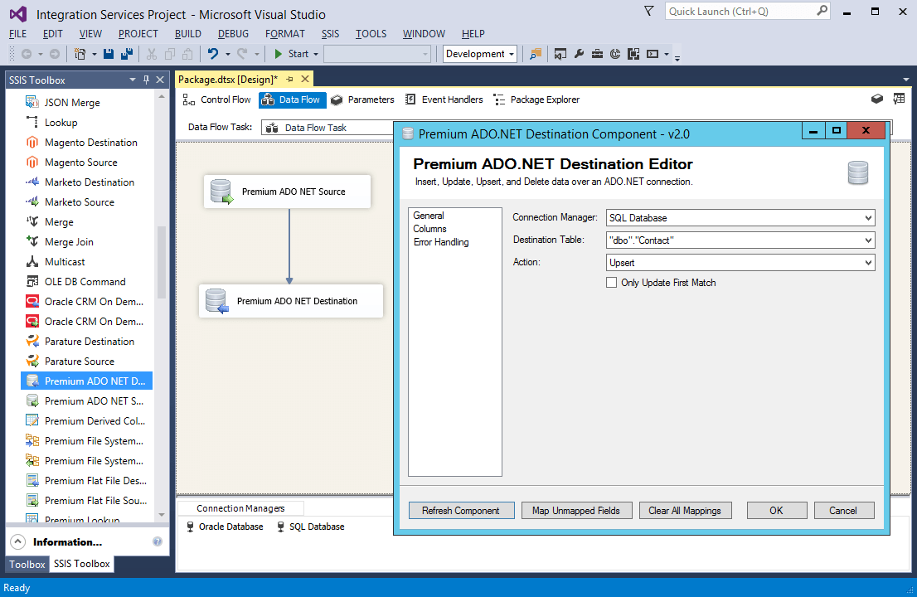Viewport: 917px width, 597px height.
Task: Click the Map Unmapped Fields button
Action: (x=576, y=511)
